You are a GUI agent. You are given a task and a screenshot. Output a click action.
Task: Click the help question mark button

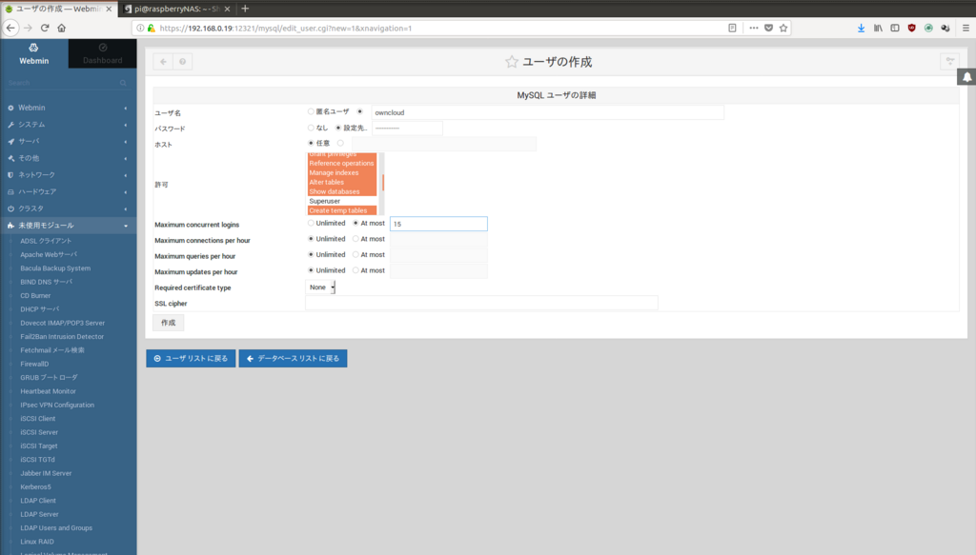point(182,62)
